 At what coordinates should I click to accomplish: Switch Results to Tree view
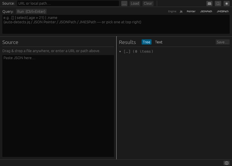(147, 42)
